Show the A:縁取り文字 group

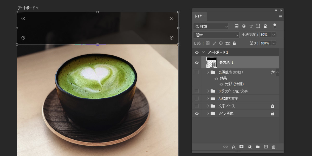[x=197, y=99]
